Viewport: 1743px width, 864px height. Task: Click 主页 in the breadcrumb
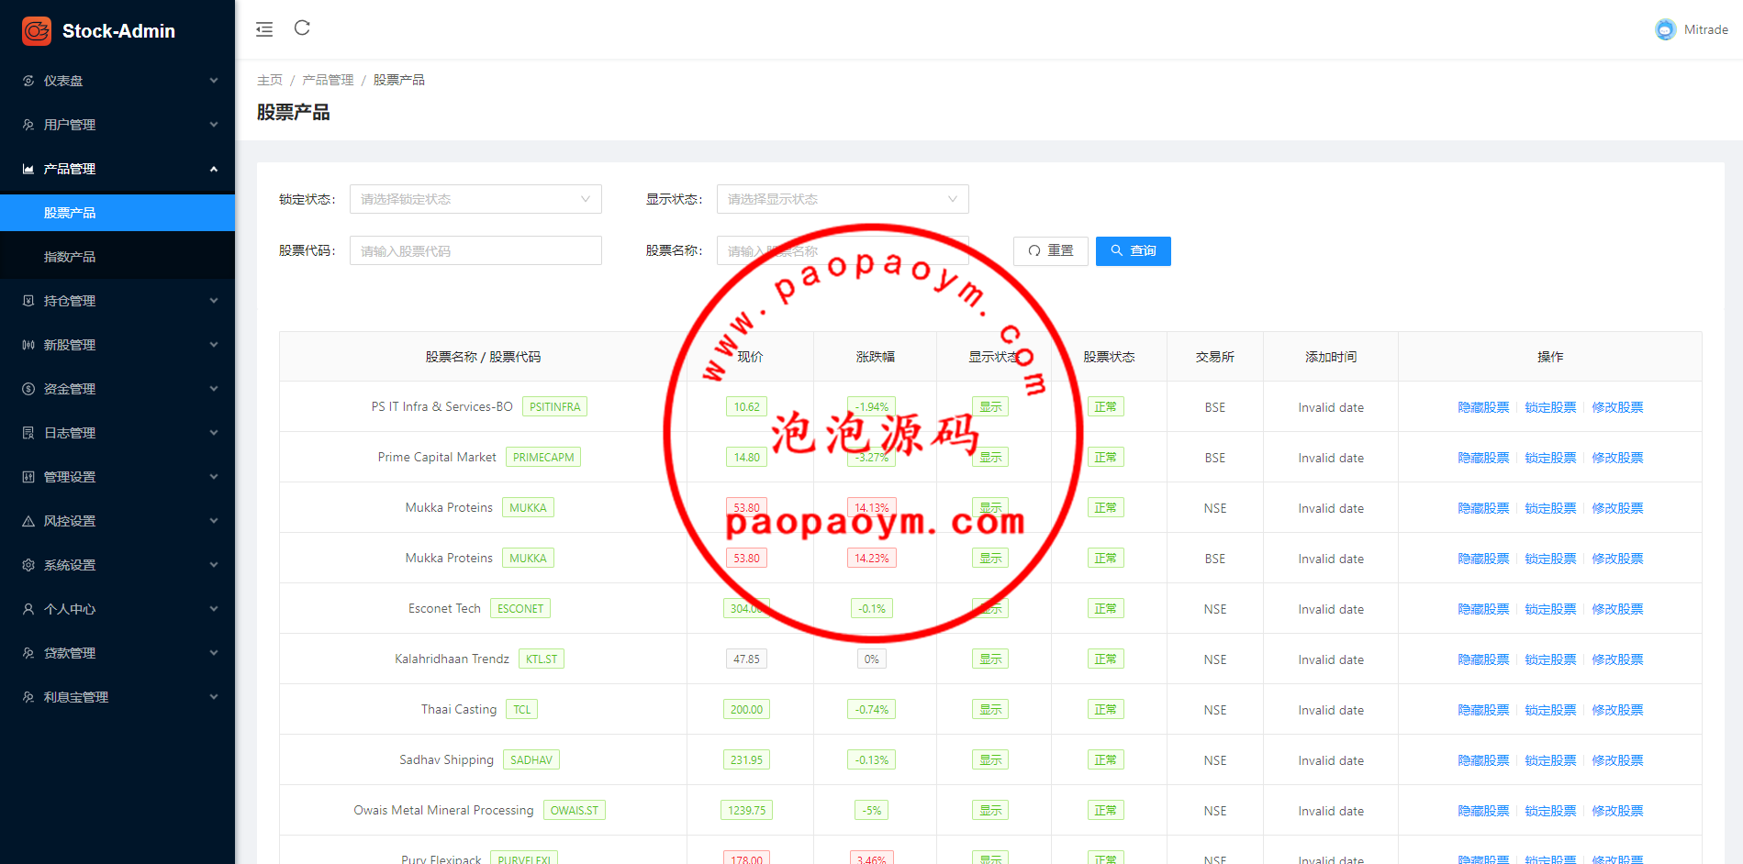(270, 80)
